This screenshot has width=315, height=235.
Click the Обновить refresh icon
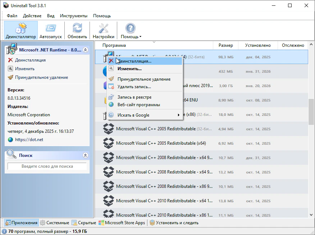(77, 28)
